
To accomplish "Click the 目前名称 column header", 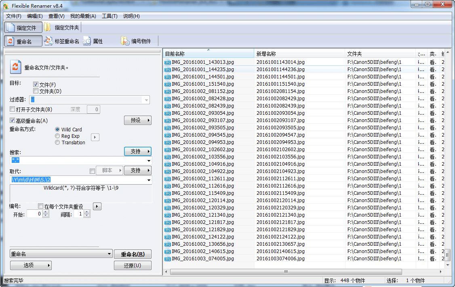I will (209, 54).
